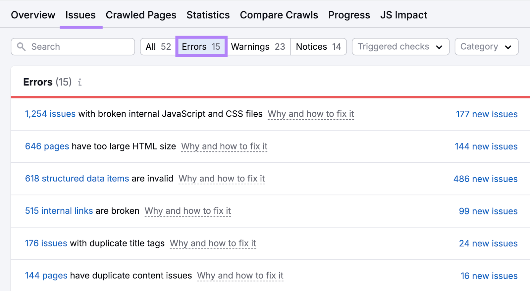Filter by Notices 14
The height and width of the screenshot is (291, 530).
tap(318, 47)
